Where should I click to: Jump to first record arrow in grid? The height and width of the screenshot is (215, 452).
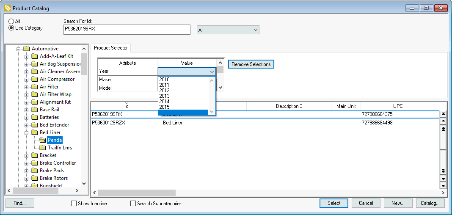pyautogui.click(x=443, y=114)
